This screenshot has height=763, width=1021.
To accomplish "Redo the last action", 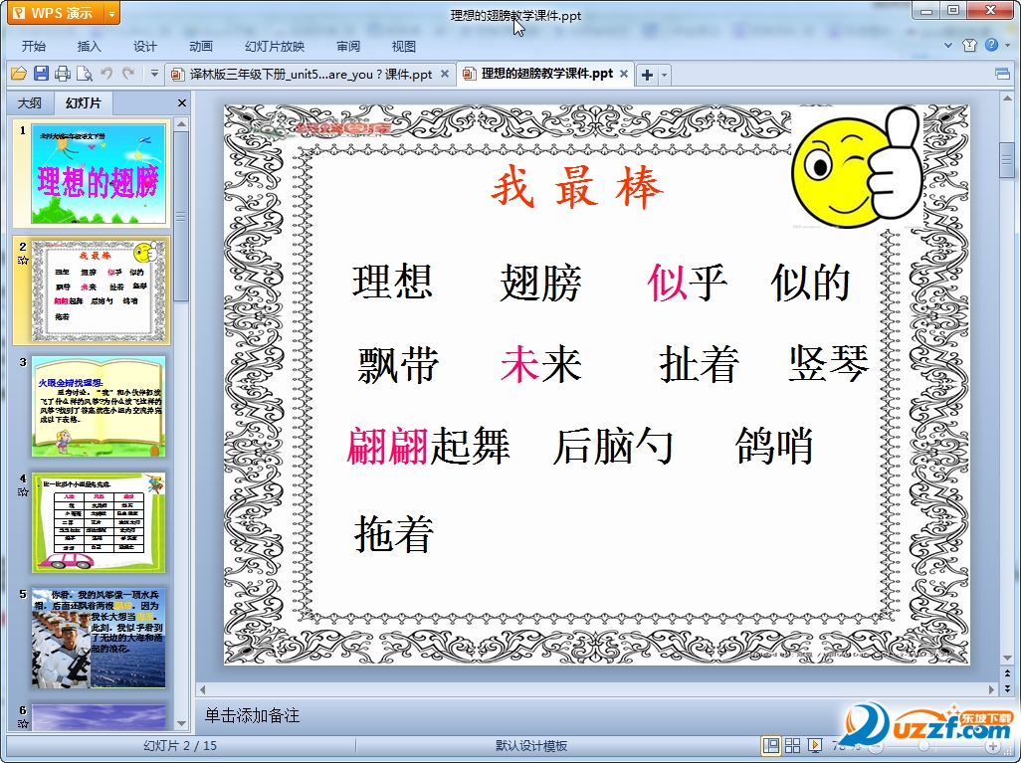I will 128,74.
